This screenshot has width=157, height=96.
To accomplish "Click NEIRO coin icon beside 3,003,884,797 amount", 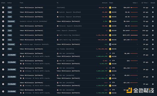I will [x=110, y=71].
